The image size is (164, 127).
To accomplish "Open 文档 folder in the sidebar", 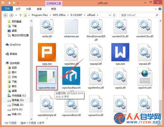I will click(12, 77).
